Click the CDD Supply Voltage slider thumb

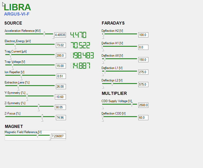132,104
